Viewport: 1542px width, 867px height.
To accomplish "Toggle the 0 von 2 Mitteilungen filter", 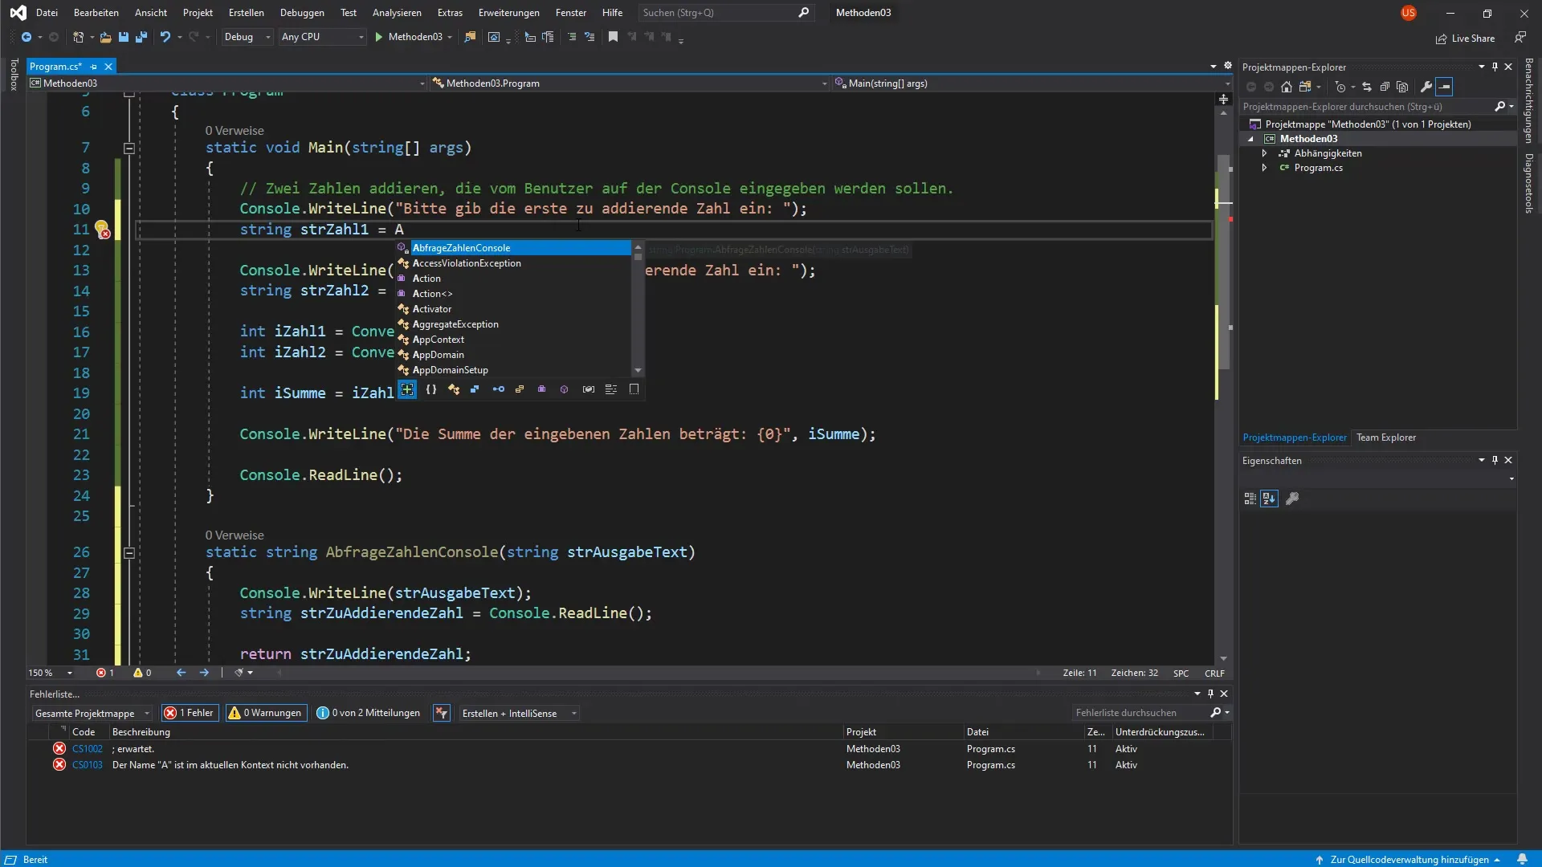I will (x=369, y=713).
